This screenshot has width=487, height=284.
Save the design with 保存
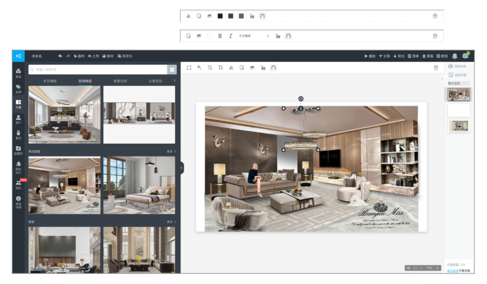(108, 56)
